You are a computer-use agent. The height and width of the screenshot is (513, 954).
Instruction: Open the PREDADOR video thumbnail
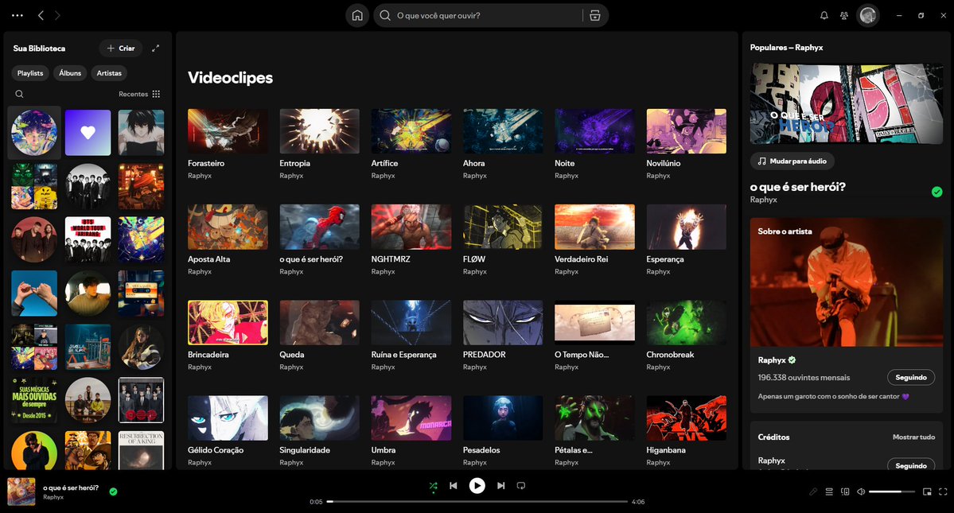point(503,323)
